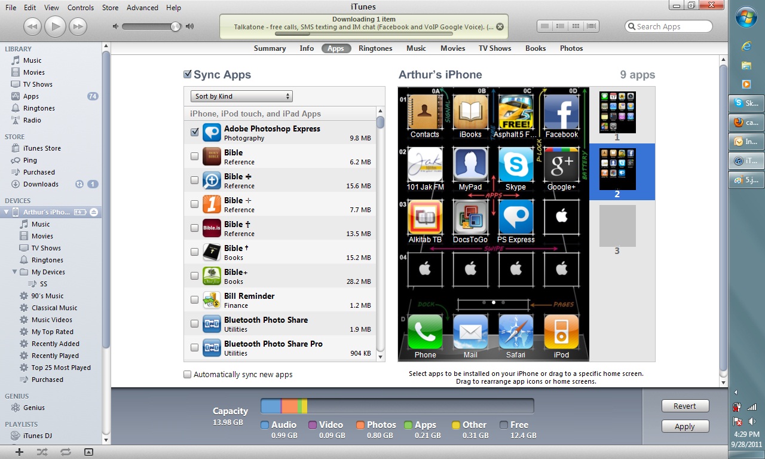Switch to the Photos tab
The width and height of the screenshot is (765, 459).
coord(571,48)
